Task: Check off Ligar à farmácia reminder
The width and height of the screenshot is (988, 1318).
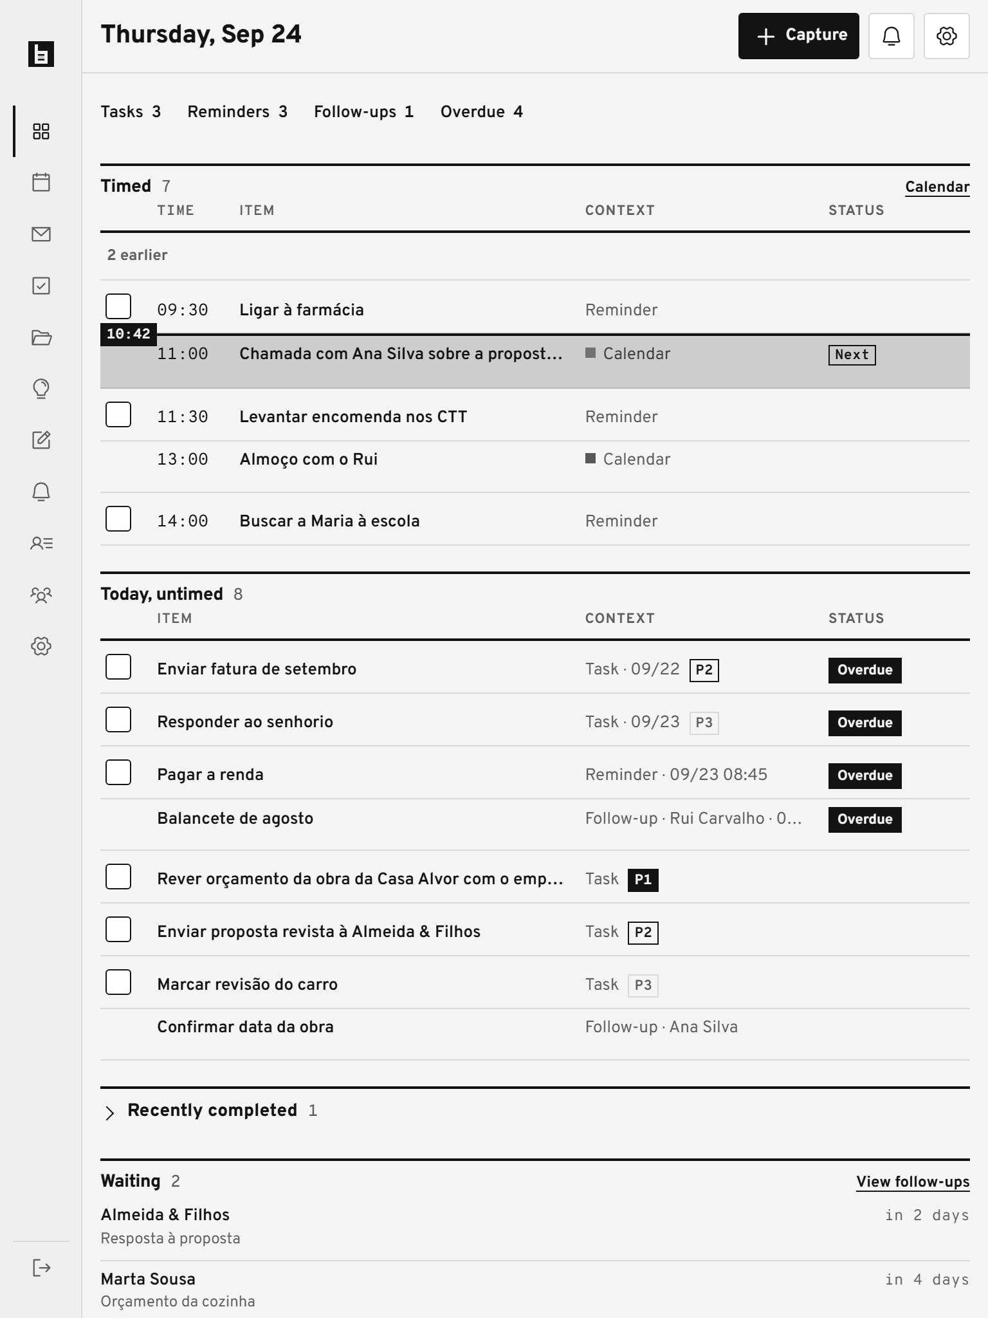Action: pyautogui.click(x=118, y=306)
